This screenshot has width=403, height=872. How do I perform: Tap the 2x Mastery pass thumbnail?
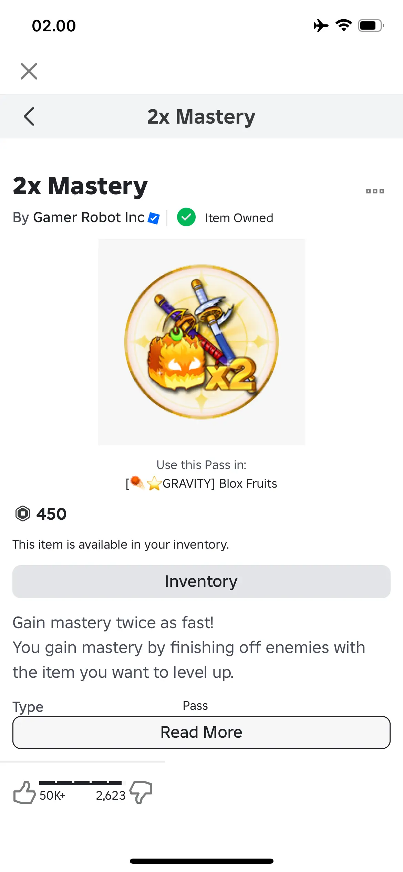[201, 342]
